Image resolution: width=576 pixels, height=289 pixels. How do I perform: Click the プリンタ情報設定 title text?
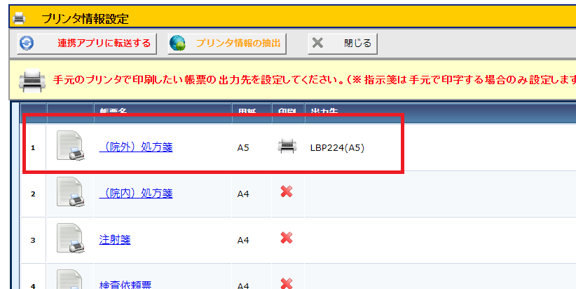point(85,19)
